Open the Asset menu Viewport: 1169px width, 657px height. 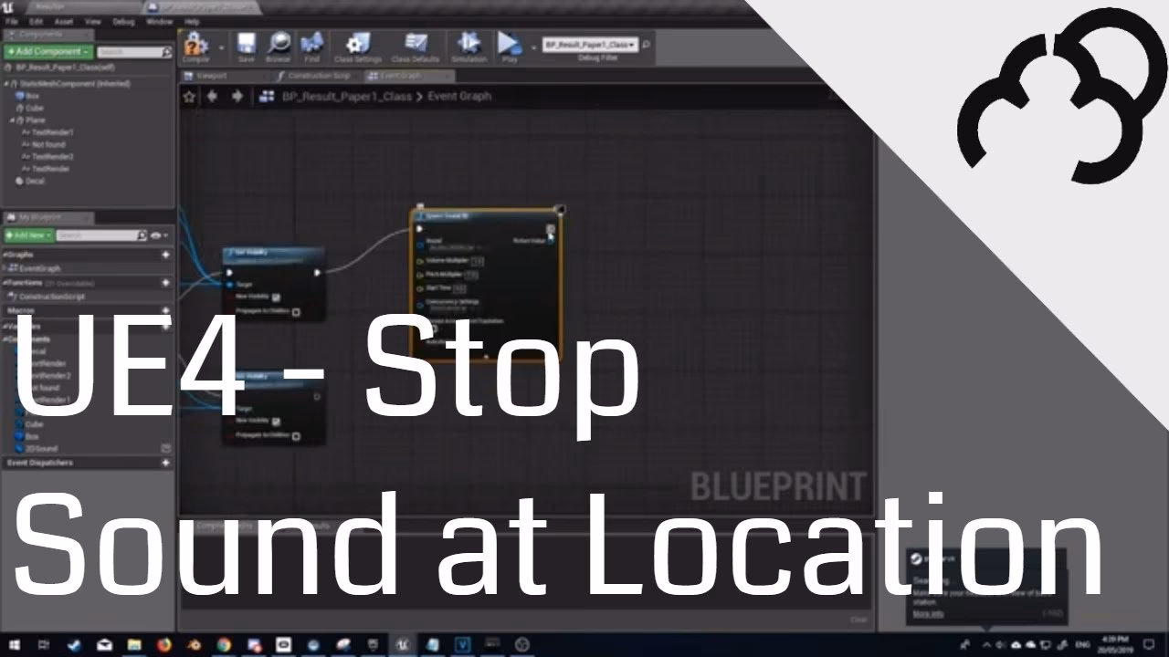(x=64, y=21)
